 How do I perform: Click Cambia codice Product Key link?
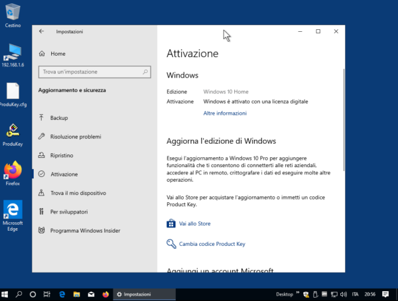(212, 244)
